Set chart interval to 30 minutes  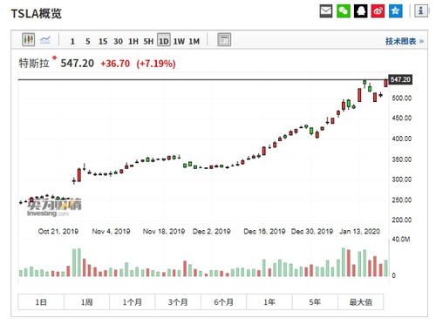[118, 42]
